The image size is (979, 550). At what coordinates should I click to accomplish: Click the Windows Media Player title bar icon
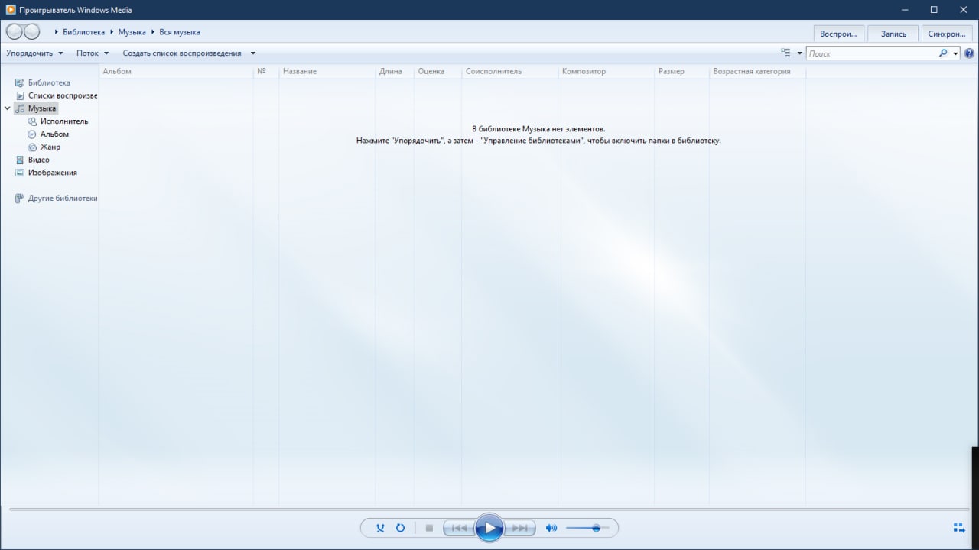[x=11, y=10]
